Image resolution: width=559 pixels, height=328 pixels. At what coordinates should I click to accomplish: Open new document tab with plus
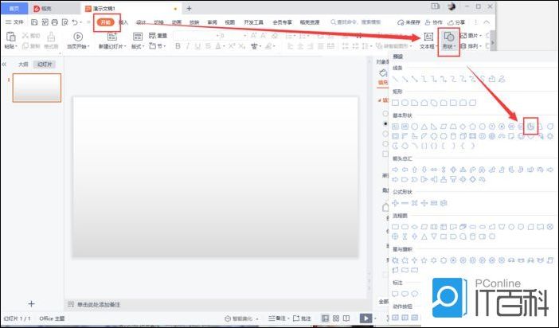tap(189, 8)
